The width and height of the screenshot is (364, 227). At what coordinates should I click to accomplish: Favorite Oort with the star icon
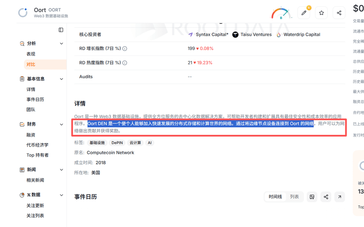321,13
